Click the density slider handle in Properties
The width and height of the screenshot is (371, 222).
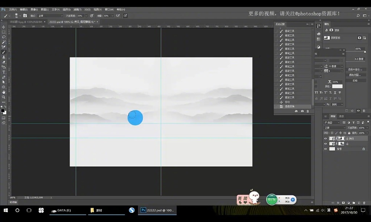pyautogui.click(x=365, y=52)
